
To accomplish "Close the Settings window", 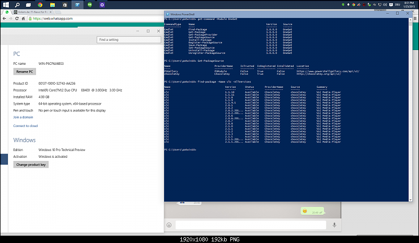I will [158, 31].
